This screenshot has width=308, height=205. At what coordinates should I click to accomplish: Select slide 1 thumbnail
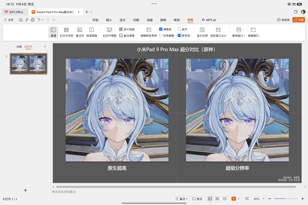(x=29, y=64)
